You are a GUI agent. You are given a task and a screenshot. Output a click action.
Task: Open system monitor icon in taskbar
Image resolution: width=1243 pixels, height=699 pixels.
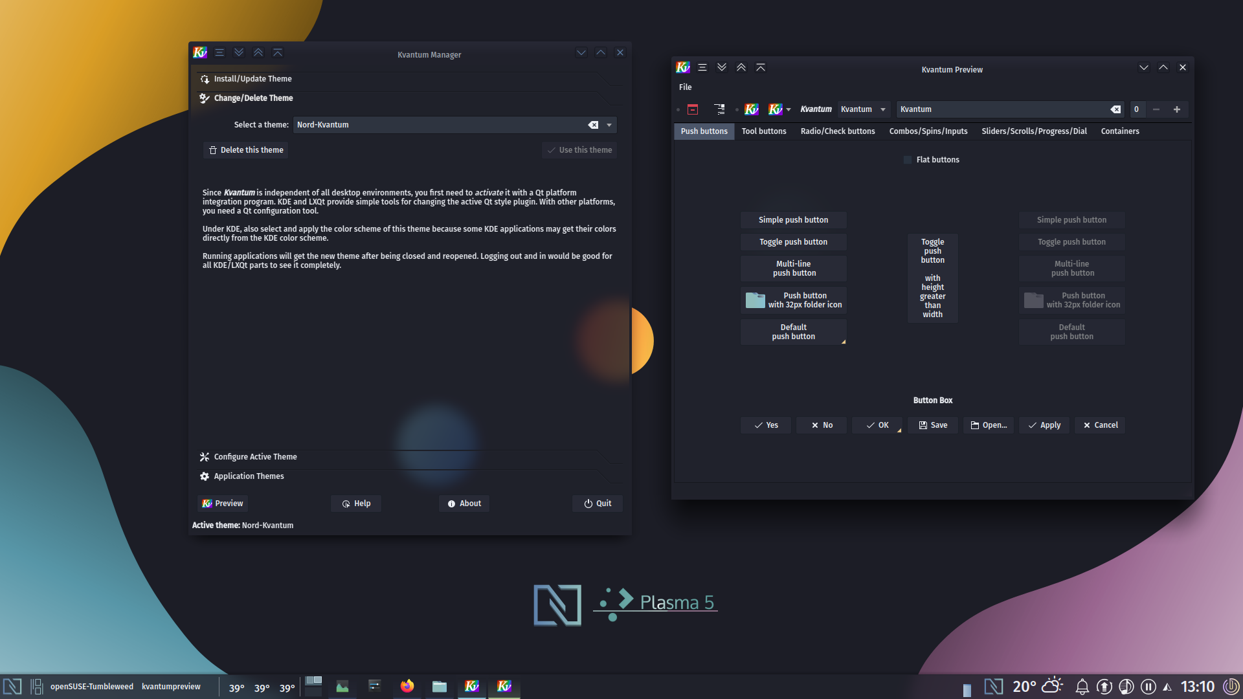(342, 686)
